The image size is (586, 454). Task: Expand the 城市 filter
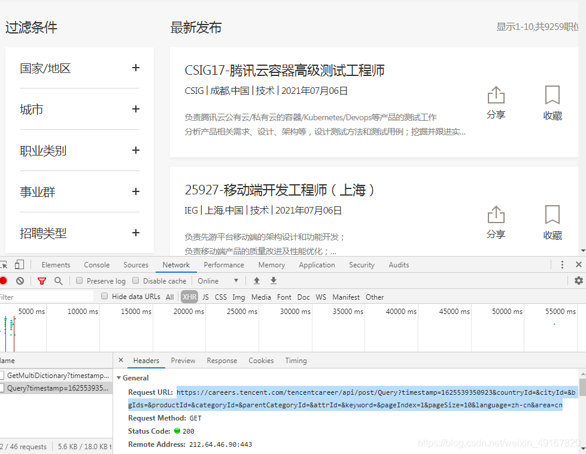coord(136,109)
